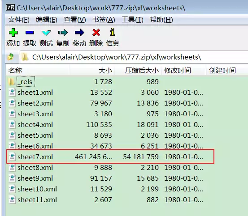Screen dimensions: 248x216
Task: Open the 查看(V) menu
Action: coord(74,20)
